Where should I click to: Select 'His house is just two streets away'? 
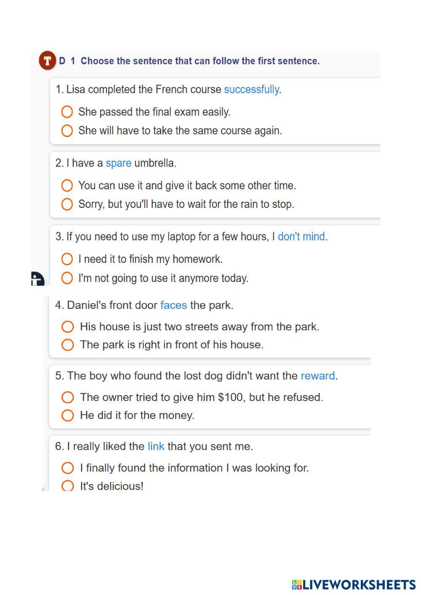(x=67, y=327)
